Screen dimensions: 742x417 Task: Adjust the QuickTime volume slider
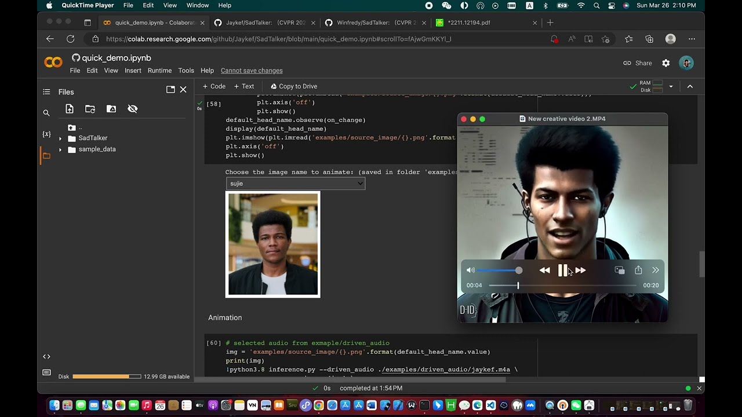[x=500, y=270]
